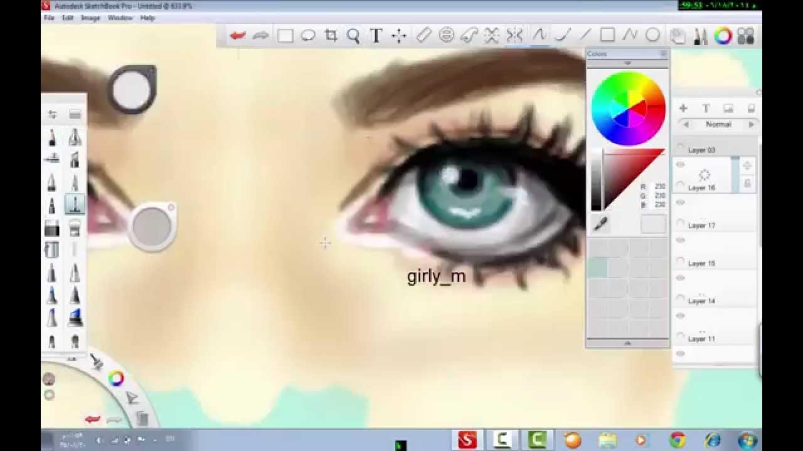Add a new layer with plus icon

pos(683,108)
